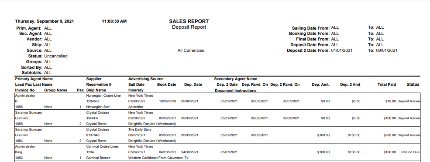The height and width of the screenshot is (162, 430).
Task: Select invoice number 1055
Action: [x=19, y=124]
